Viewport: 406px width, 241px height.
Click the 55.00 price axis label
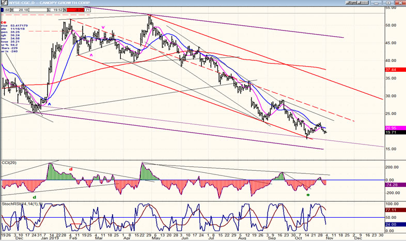391,8
